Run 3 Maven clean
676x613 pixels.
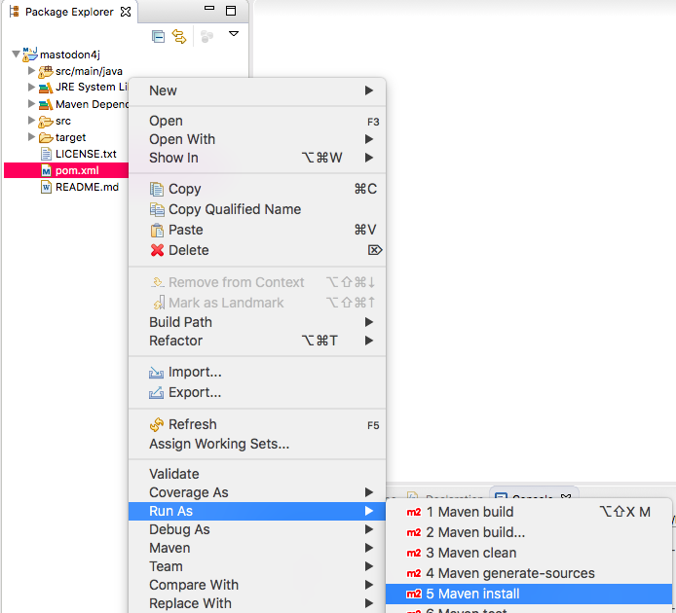[529, 553]
